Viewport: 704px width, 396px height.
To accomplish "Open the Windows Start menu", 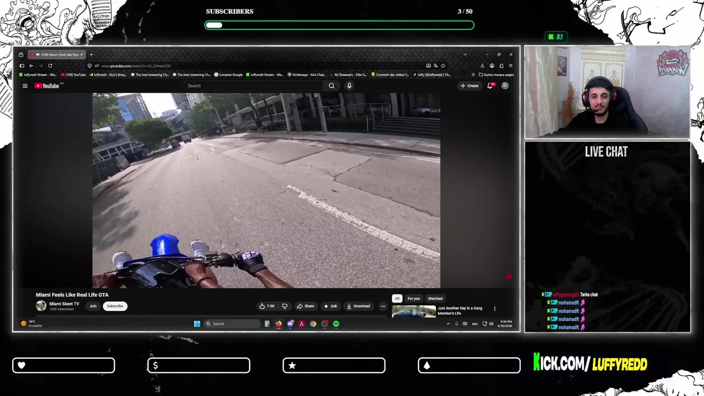I will [x=197, y=324].
